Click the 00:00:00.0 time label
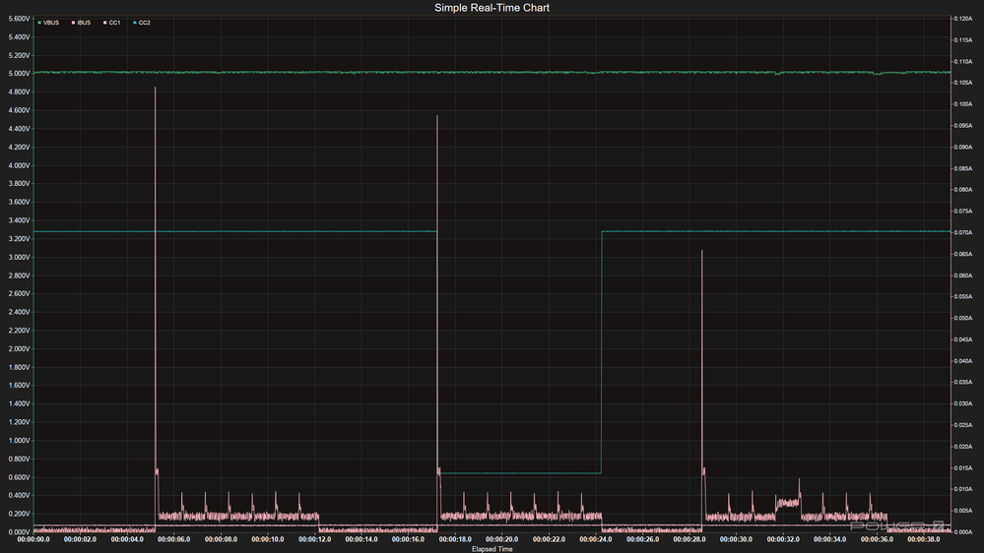Viewport: 984px width, 553px height. (33, 539)
